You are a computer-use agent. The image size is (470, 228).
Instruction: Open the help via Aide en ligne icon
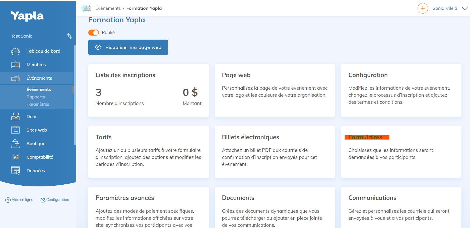pos(8,200)
